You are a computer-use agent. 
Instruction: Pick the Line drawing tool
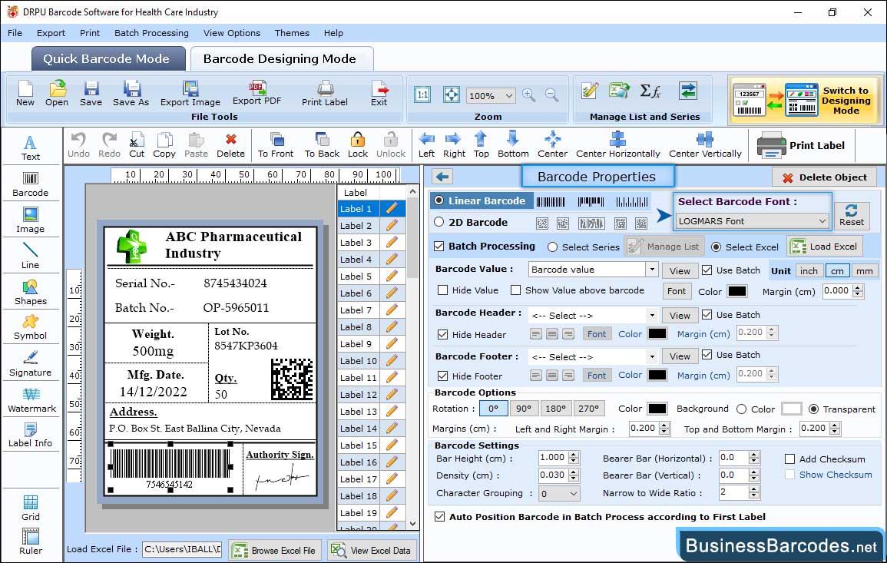(x=31, y=257)
